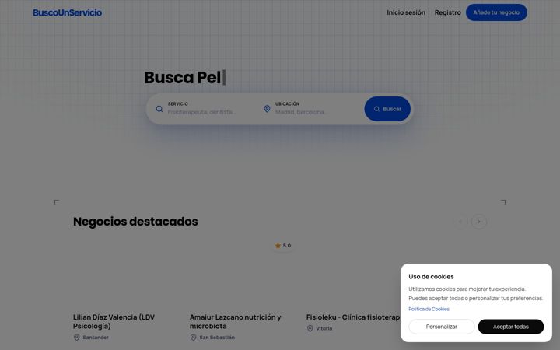The image size is (560, 350).
Task: Show next featured businesses with right arrow
Action: click(479, 222)
